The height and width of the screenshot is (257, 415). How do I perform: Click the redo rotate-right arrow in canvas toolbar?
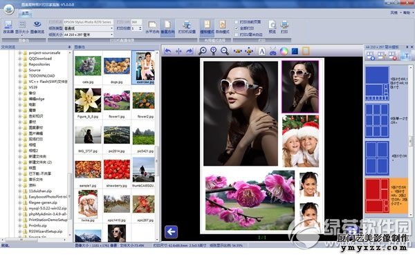click(x=190, y=51)
